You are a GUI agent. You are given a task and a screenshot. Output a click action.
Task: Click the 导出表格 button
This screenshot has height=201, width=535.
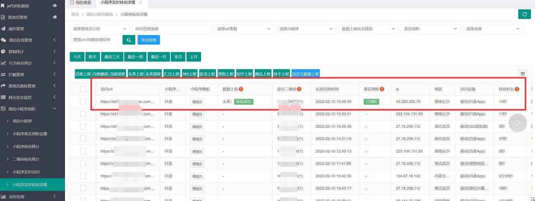tap(149, 40)
